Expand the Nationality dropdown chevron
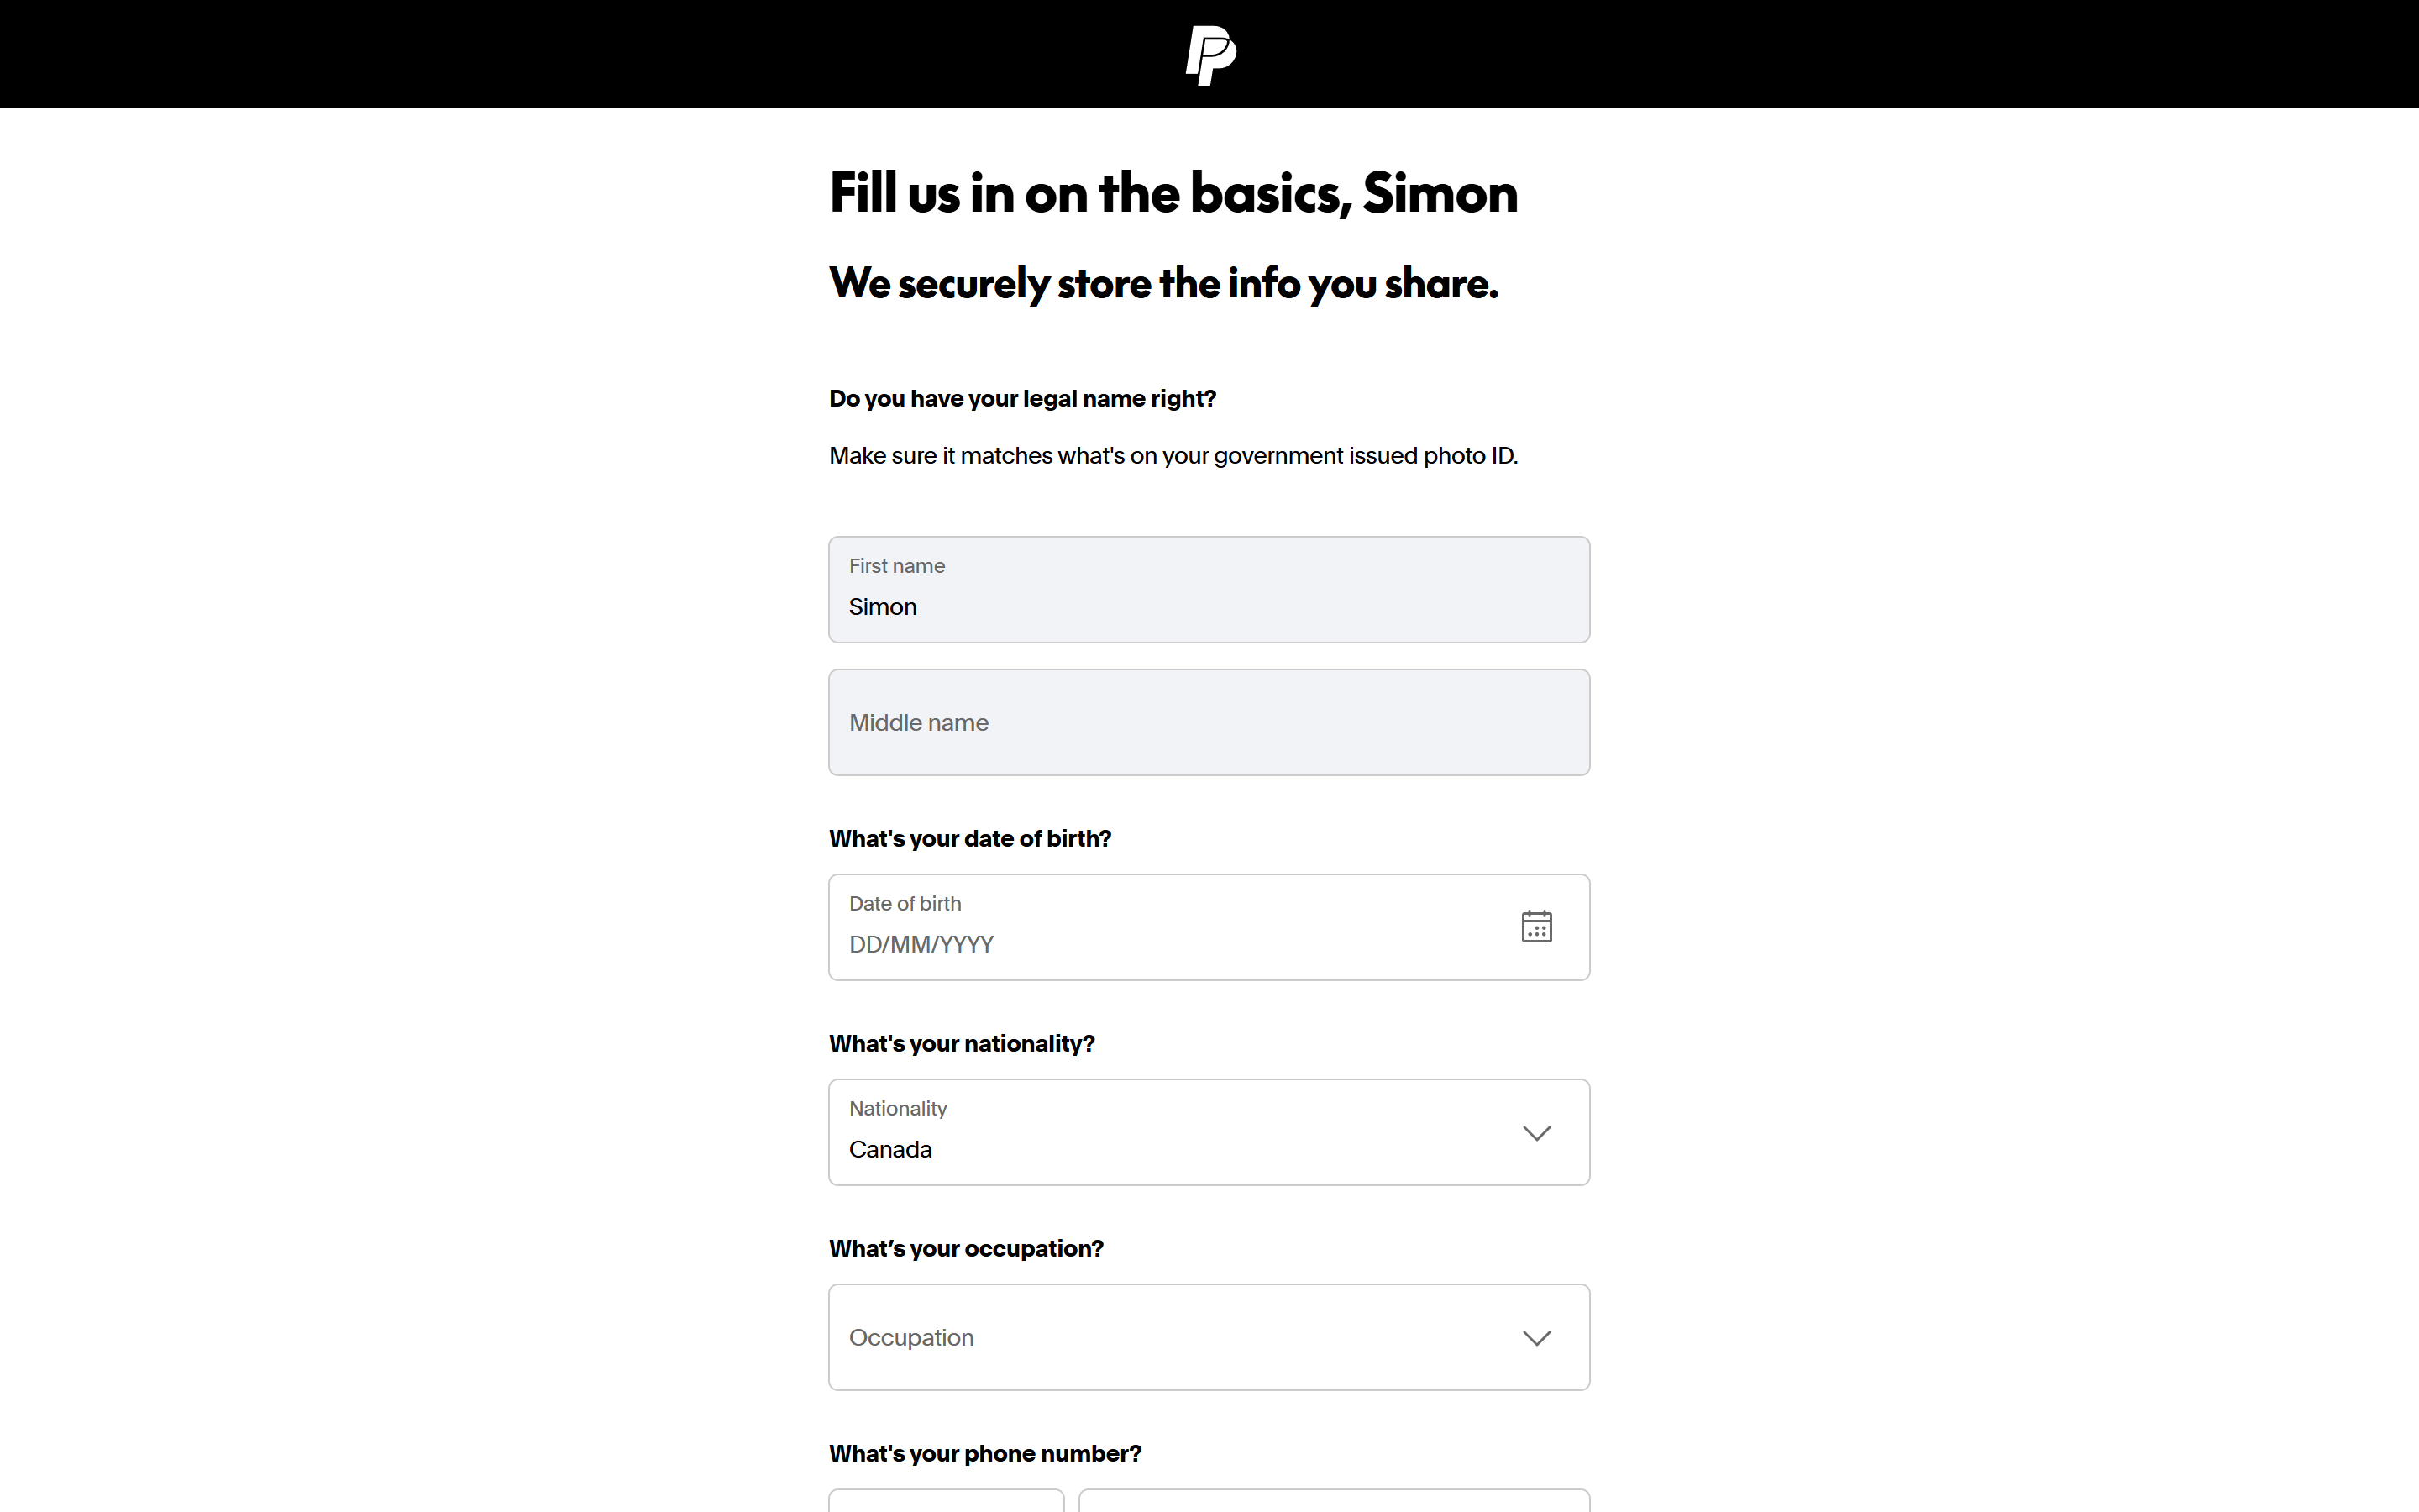The height and width of the screenshot is (1512, 2419). 1536,1133
